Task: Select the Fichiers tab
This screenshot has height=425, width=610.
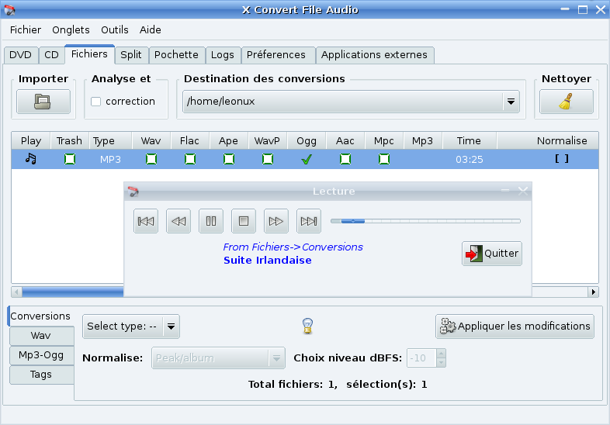Action: [89, 54]
